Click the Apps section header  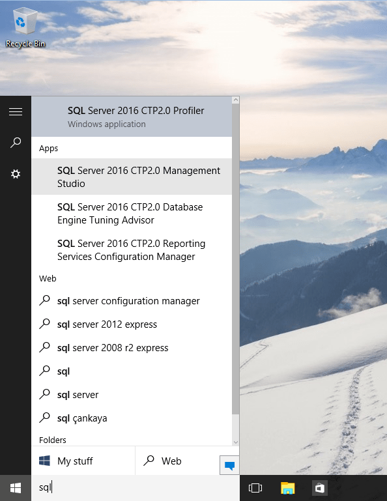tap(49, 149)
